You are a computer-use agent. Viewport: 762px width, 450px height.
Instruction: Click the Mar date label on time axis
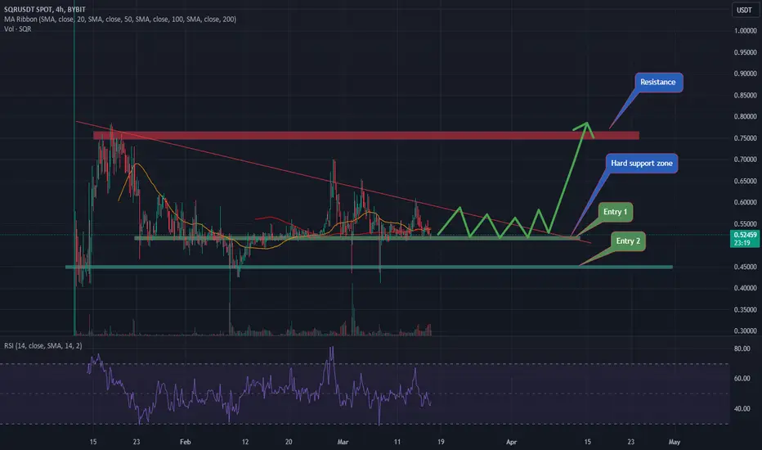343,442
